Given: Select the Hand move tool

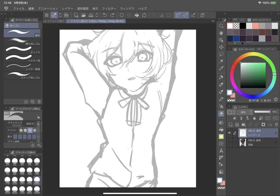Looking at the screenshot, I should pos(221,33).
